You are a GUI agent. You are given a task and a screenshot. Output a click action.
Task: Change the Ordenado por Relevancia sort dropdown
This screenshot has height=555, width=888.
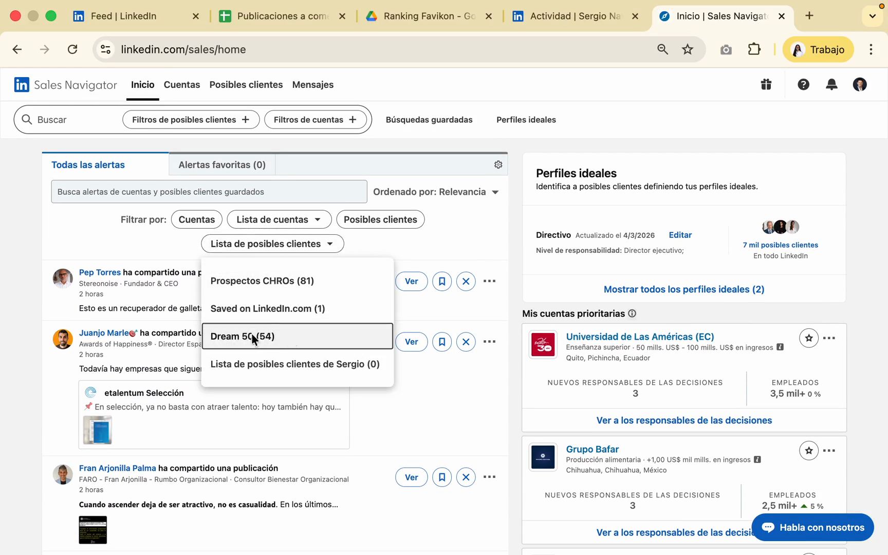(x=436, y=192)
